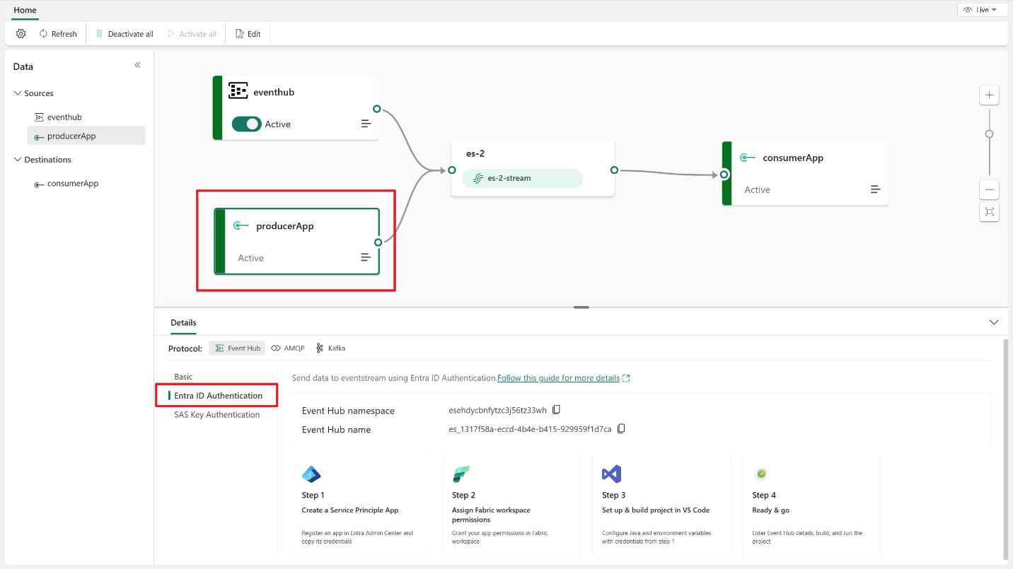Click the Event Hub name value text

(530, 429)
